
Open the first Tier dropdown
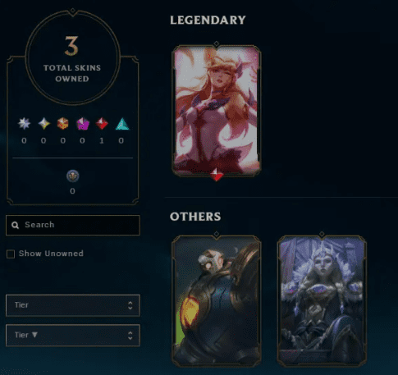(73, 305)
